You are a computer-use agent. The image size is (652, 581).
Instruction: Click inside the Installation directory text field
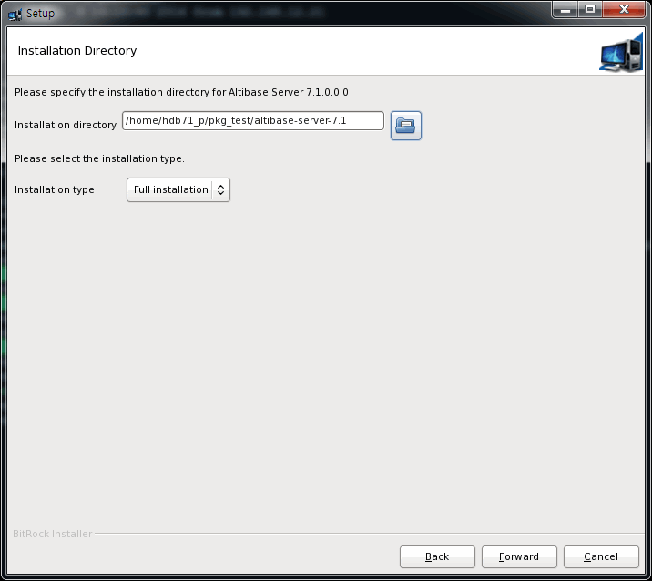pyautogui.click(x=252, y=121)
